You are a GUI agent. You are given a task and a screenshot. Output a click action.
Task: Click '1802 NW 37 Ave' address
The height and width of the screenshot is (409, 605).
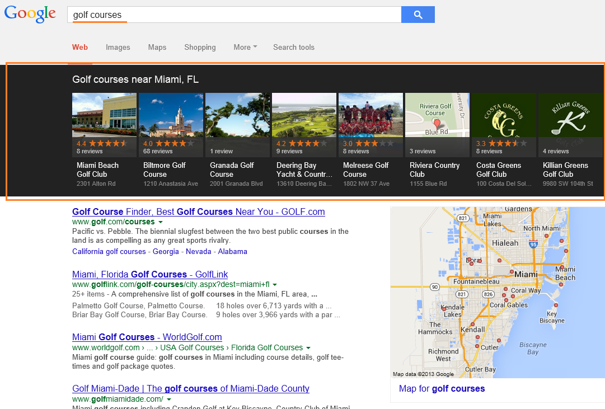click(x=366, y=184)
